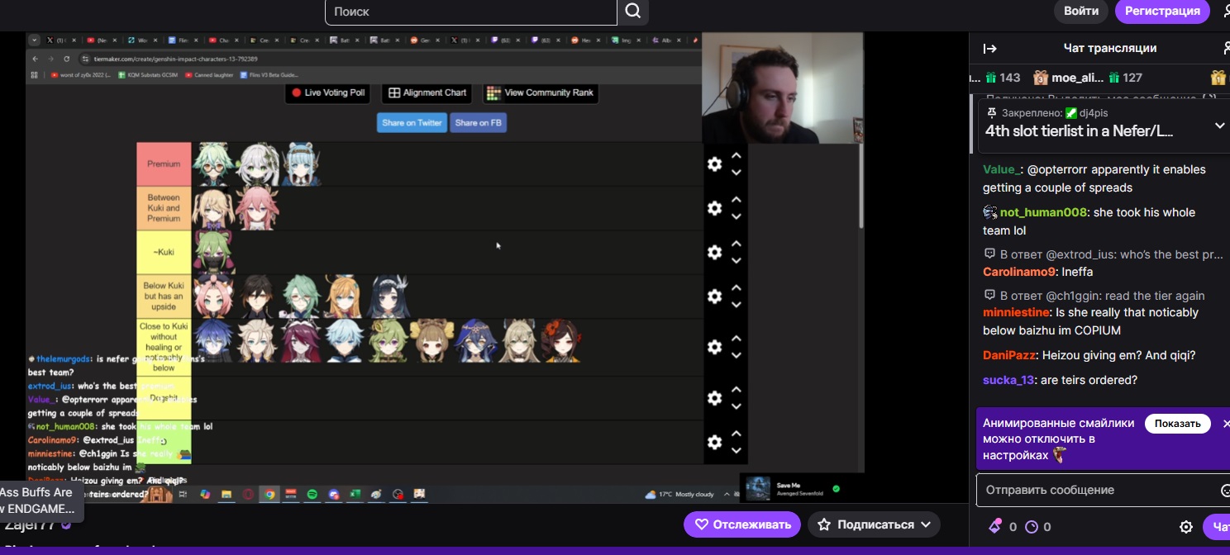
Task: Focus the Поиск search field
Action: pos(471,12)
